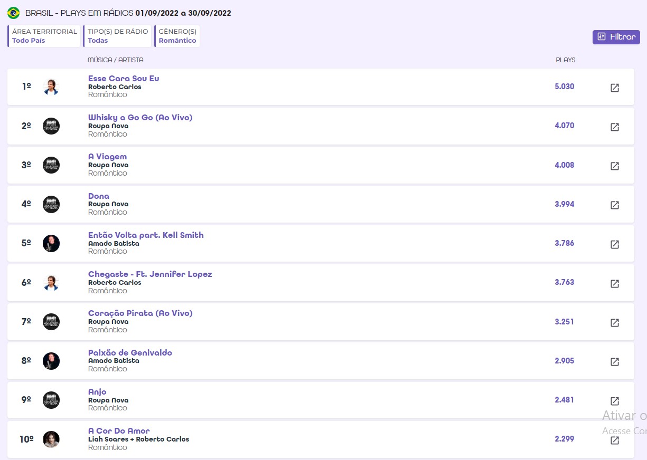Open song title A Viagem
647x460 pixels.
click(x=107, y=157)
